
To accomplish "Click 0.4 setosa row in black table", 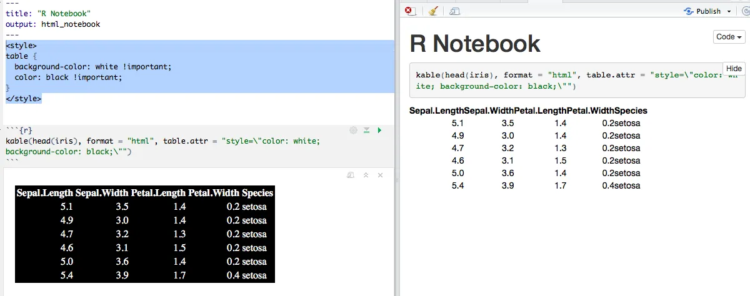I will tap(247, 275).
